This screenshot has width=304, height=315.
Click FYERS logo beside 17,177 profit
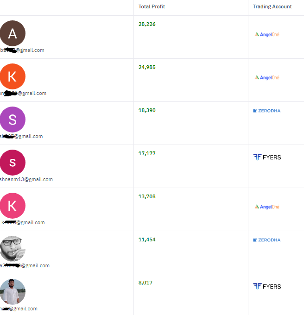coord(267,157)
